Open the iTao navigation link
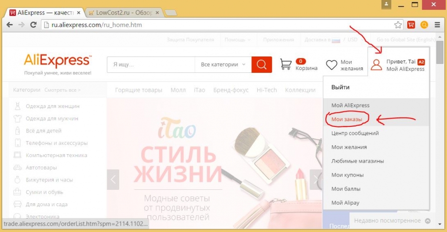This screenshot has height=232, width=447. 200,90
